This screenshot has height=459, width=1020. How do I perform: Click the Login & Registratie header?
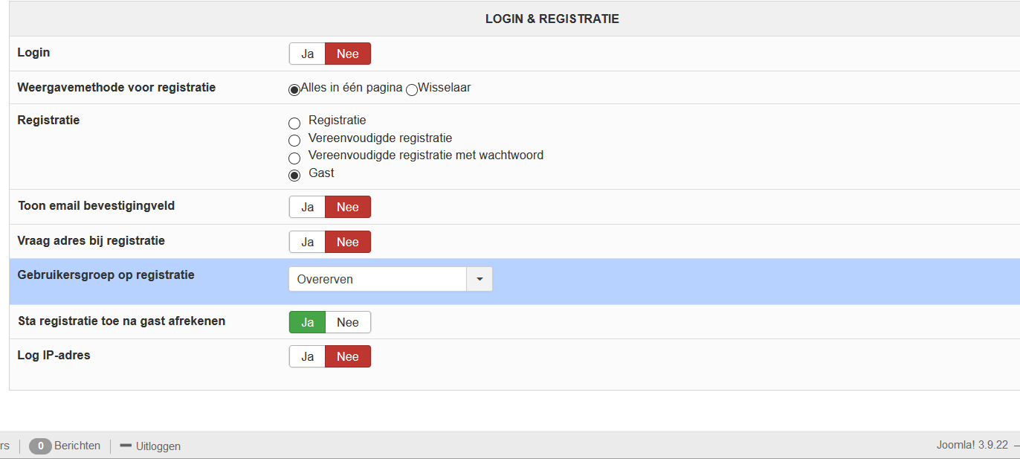point(552,19)
